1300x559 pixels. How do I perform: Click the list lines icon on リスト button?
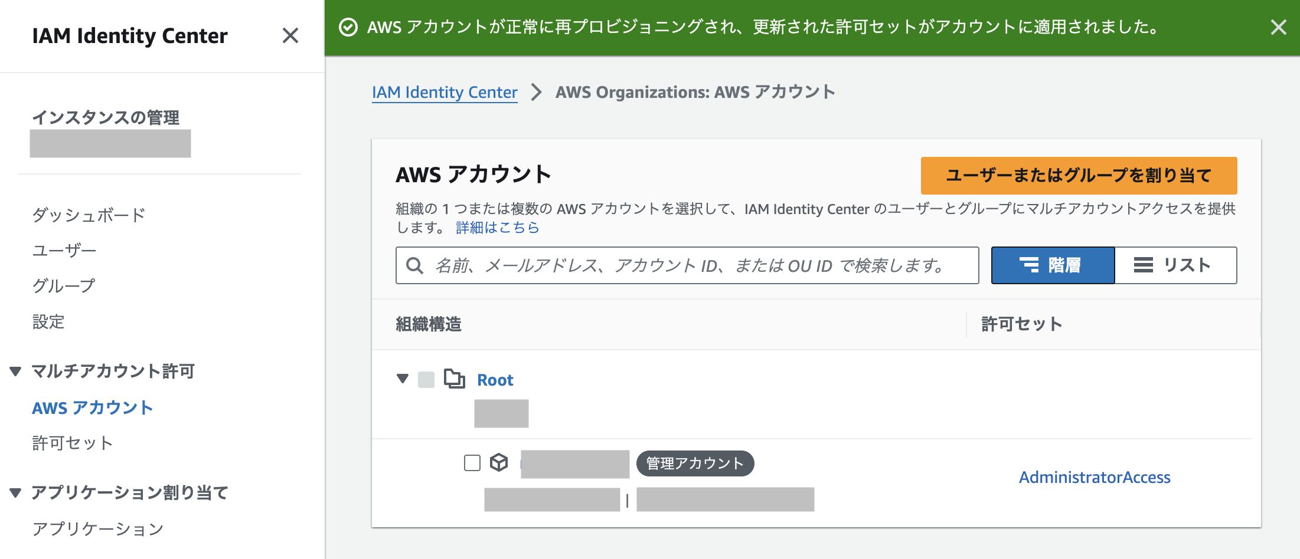click(x=1143, y=265)
